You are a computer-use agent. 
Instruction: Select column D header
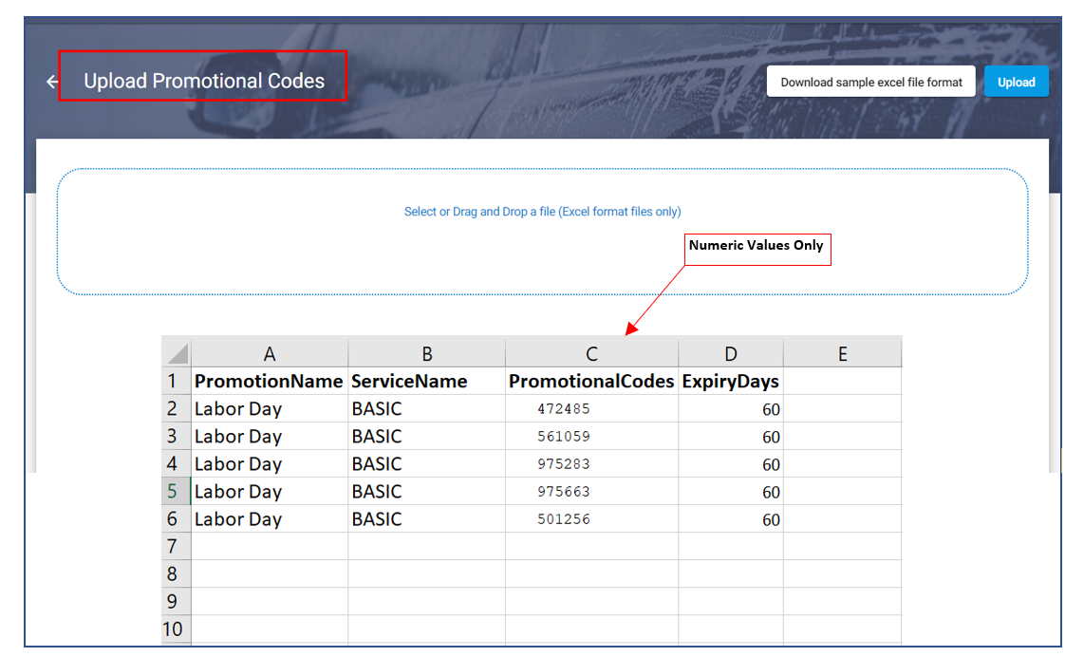[x=730, y=353]
